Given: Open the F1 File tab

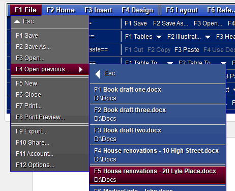Looking at the screenshot, I should [x=26, y=10].
